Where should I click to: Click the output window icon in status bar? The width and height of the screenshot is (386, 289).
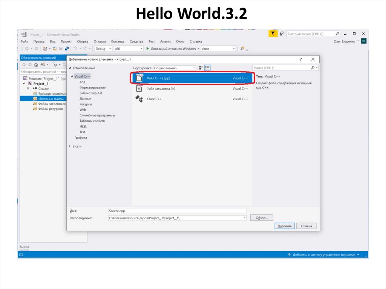click(21, 255)
